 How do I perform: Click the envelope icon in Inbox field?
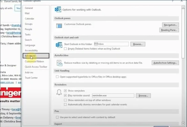(x=96, y=44)
